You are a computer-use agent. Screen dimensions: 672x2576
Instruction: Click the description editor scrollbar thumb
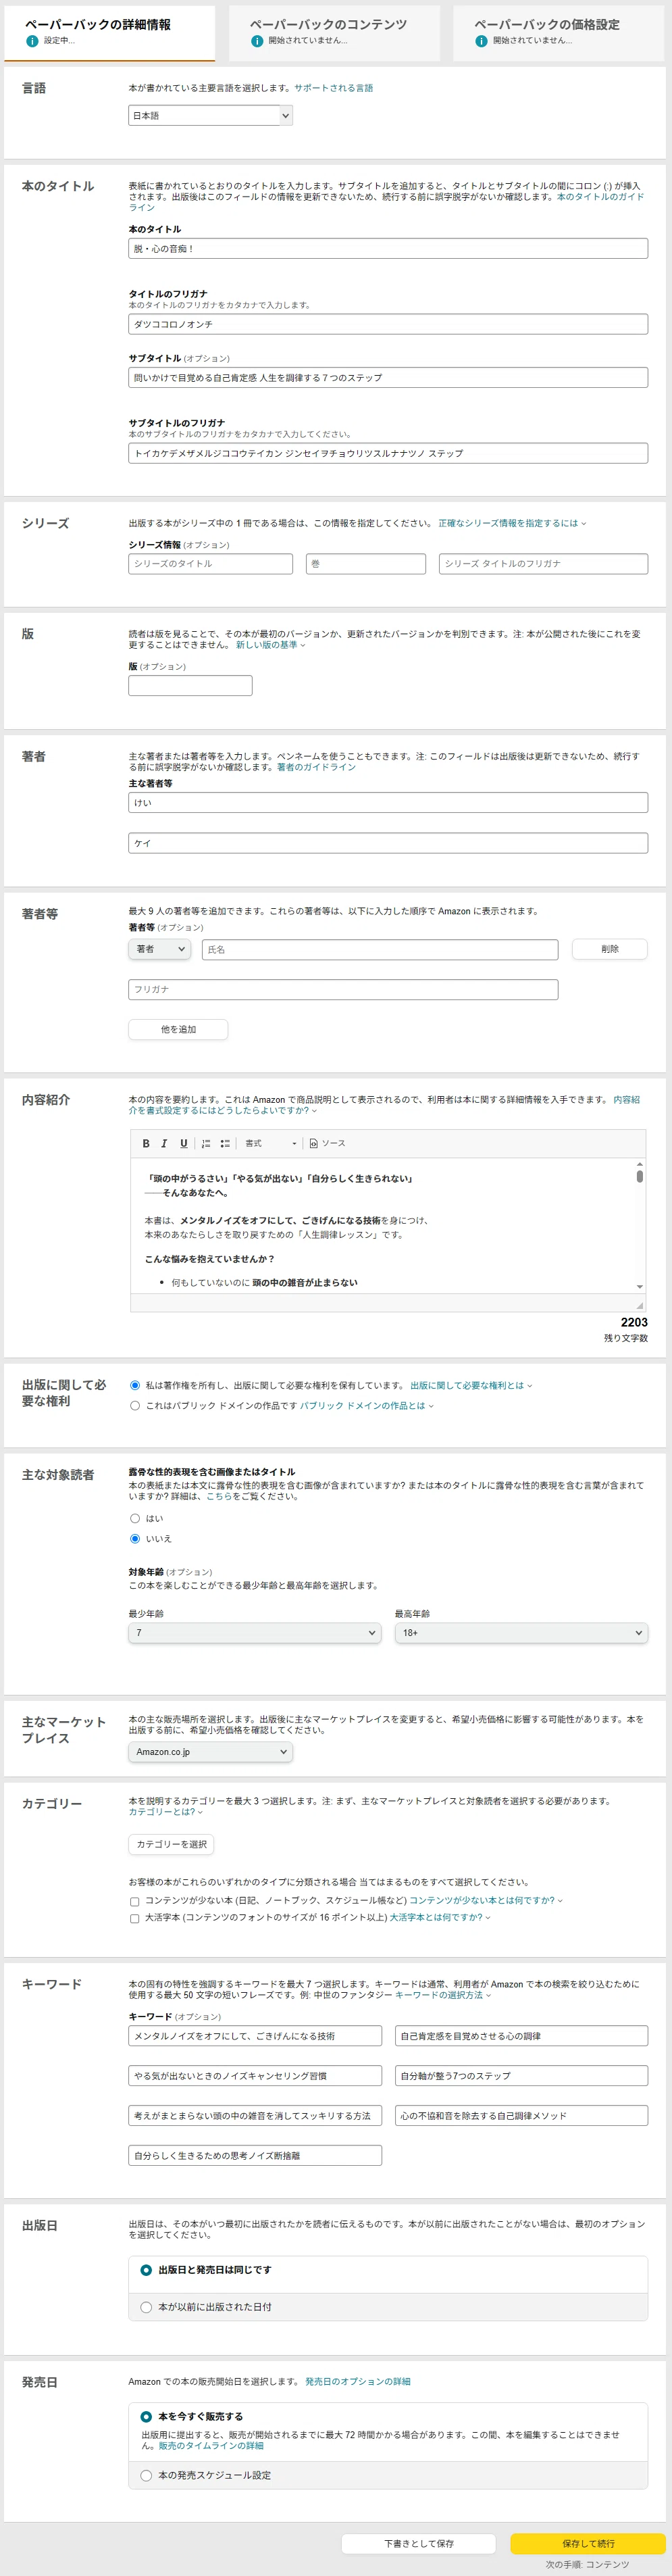640,1177
